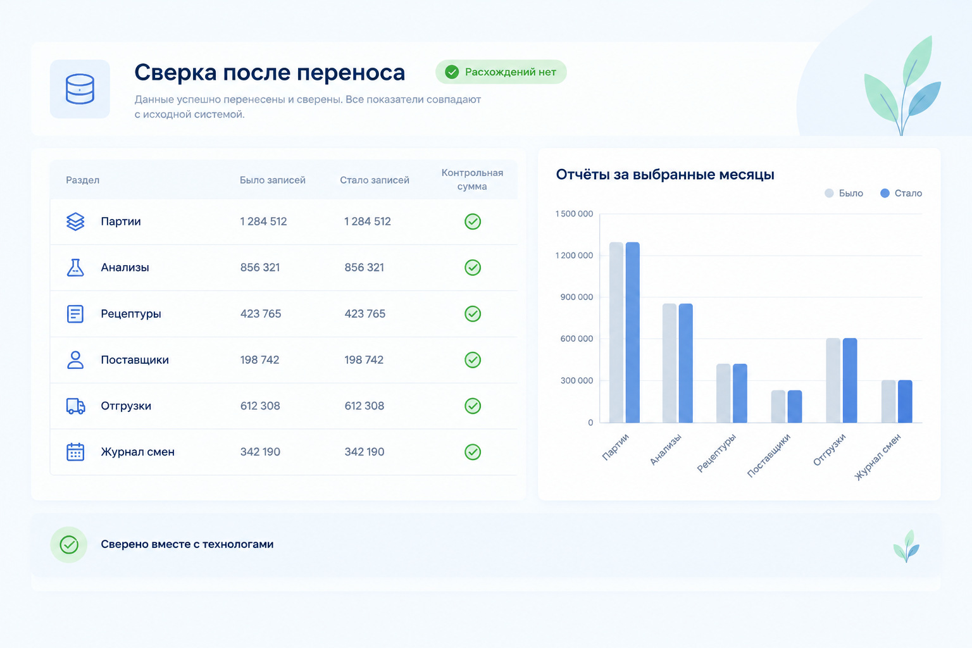Viewport: 972px width, 648px height.
Task: Click the database icon in the header
Action: 80,89
